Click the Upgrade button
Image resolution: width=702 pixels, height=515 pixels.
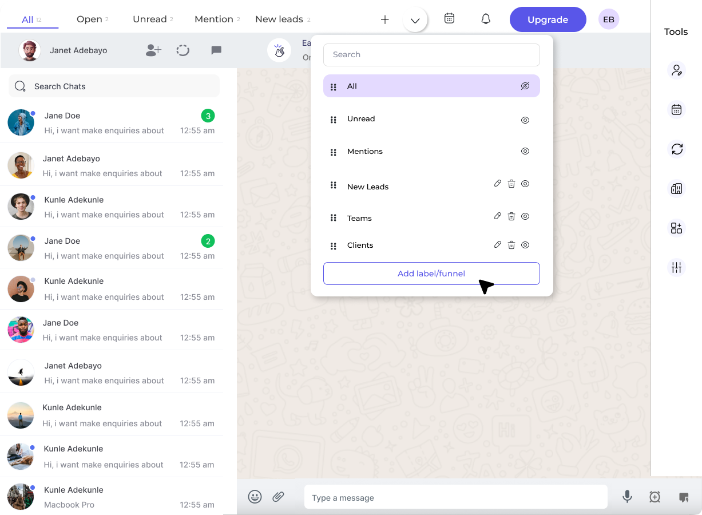548,19
